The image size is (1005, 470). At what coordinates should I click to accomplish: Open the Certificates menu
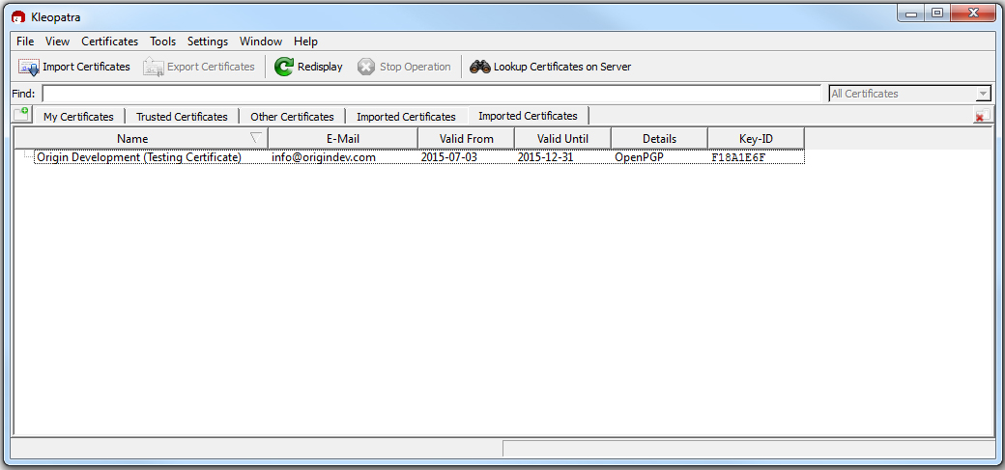point(109,41)
